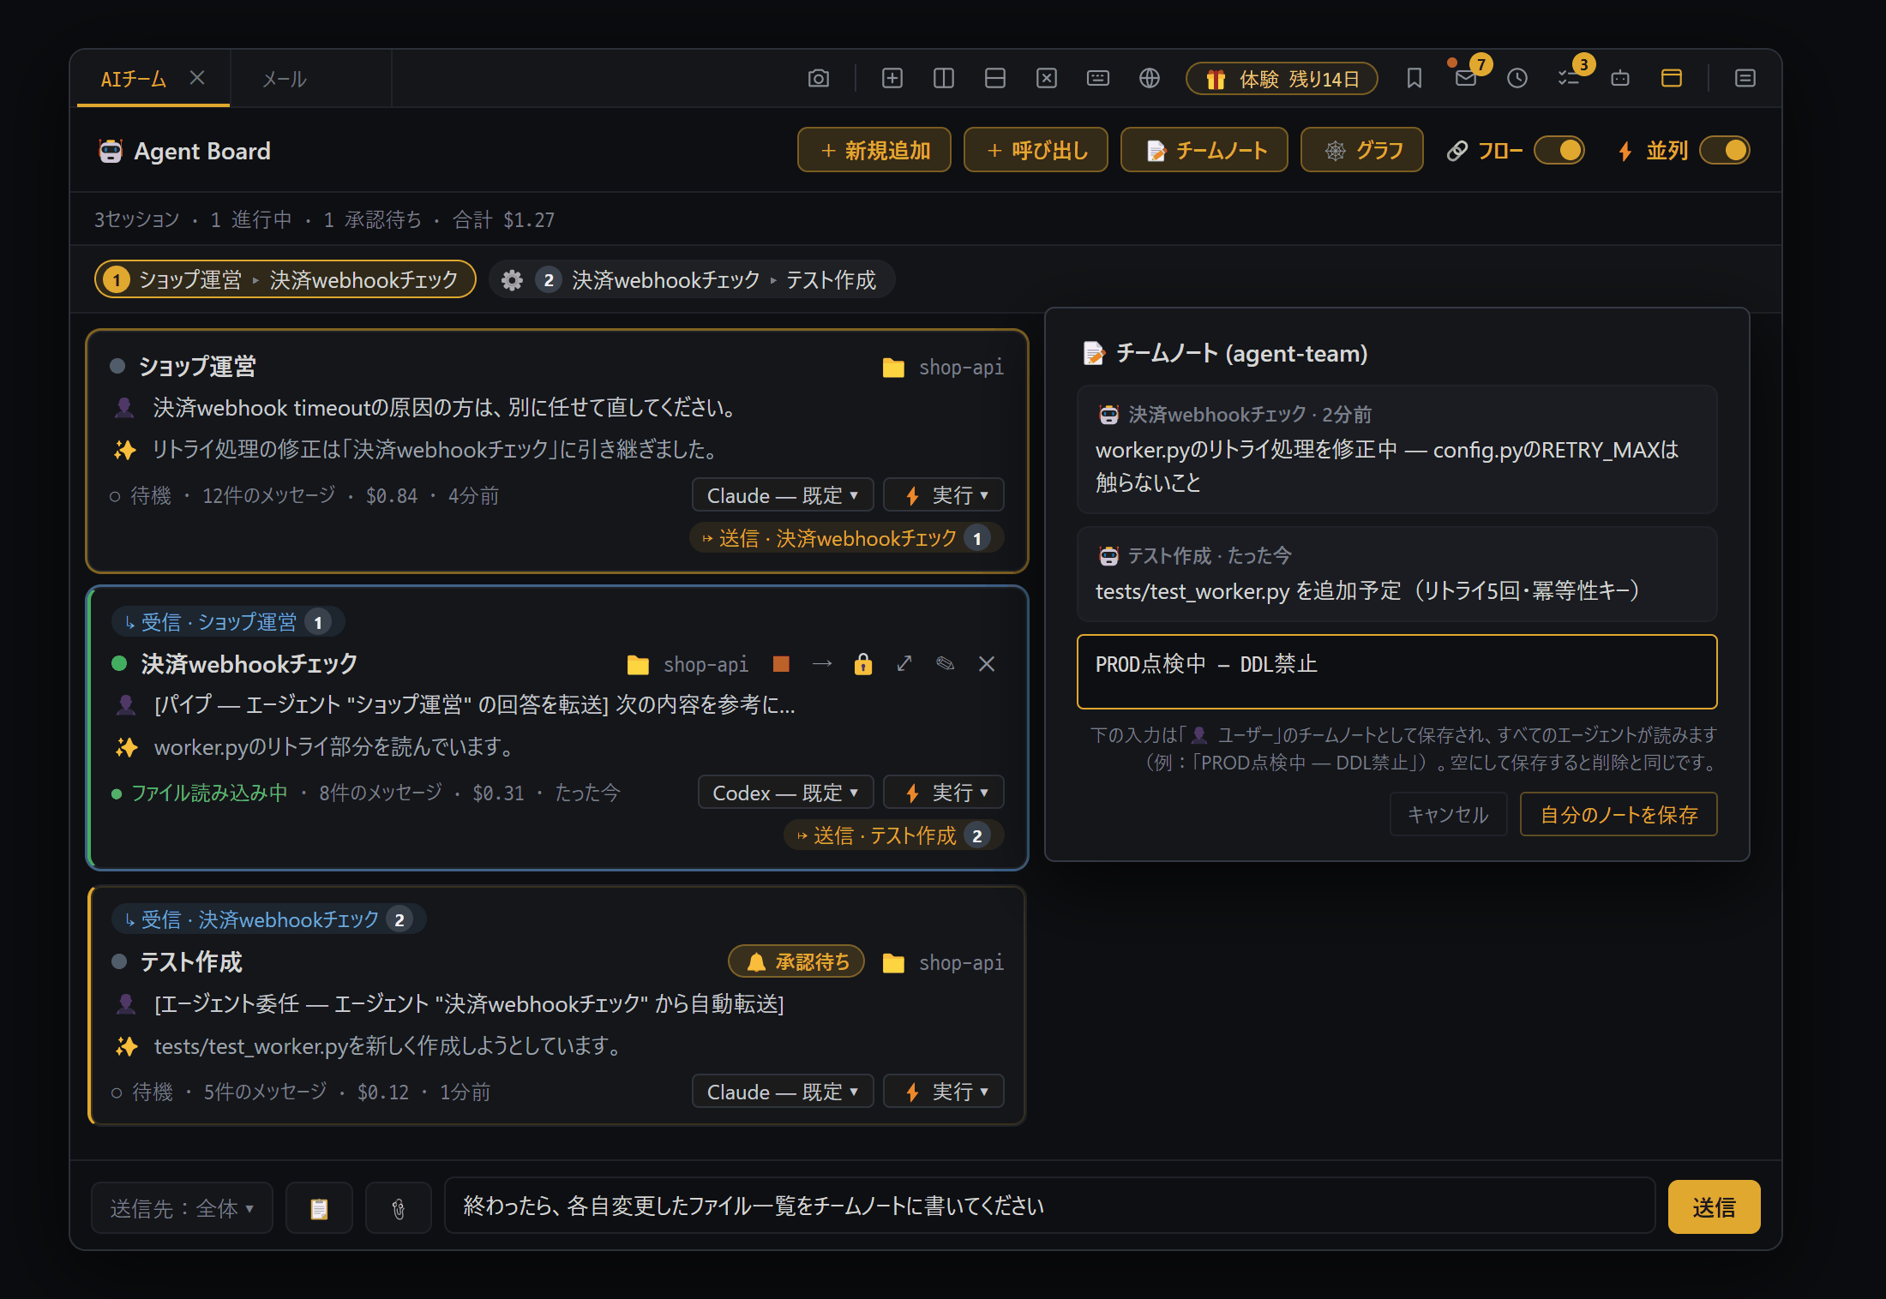Click the ＋ 新規追加 button
The height and width of the screenshot is (1299, 1886).
(x=874, y=150)
